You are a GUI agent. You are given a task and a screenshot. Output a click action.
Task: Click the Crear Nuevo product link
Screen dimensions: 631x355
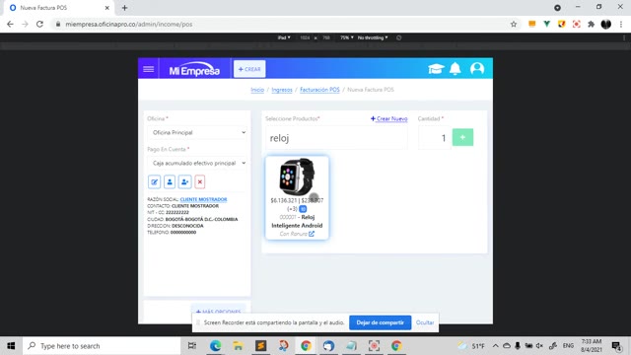click(388, 118)
